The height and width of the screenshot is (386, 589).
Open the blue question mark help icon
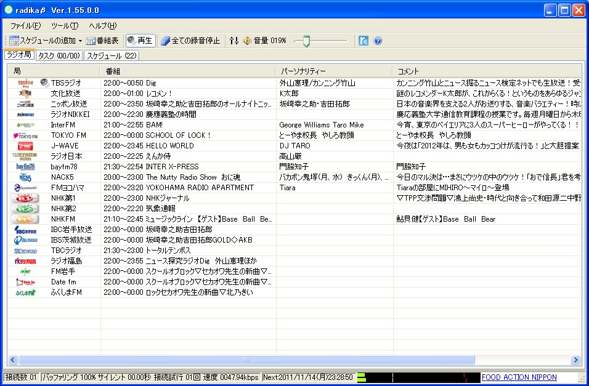point(378,41)
